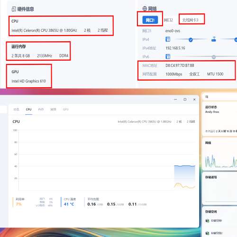Click the Andy-fnos device name

point(212,112)
